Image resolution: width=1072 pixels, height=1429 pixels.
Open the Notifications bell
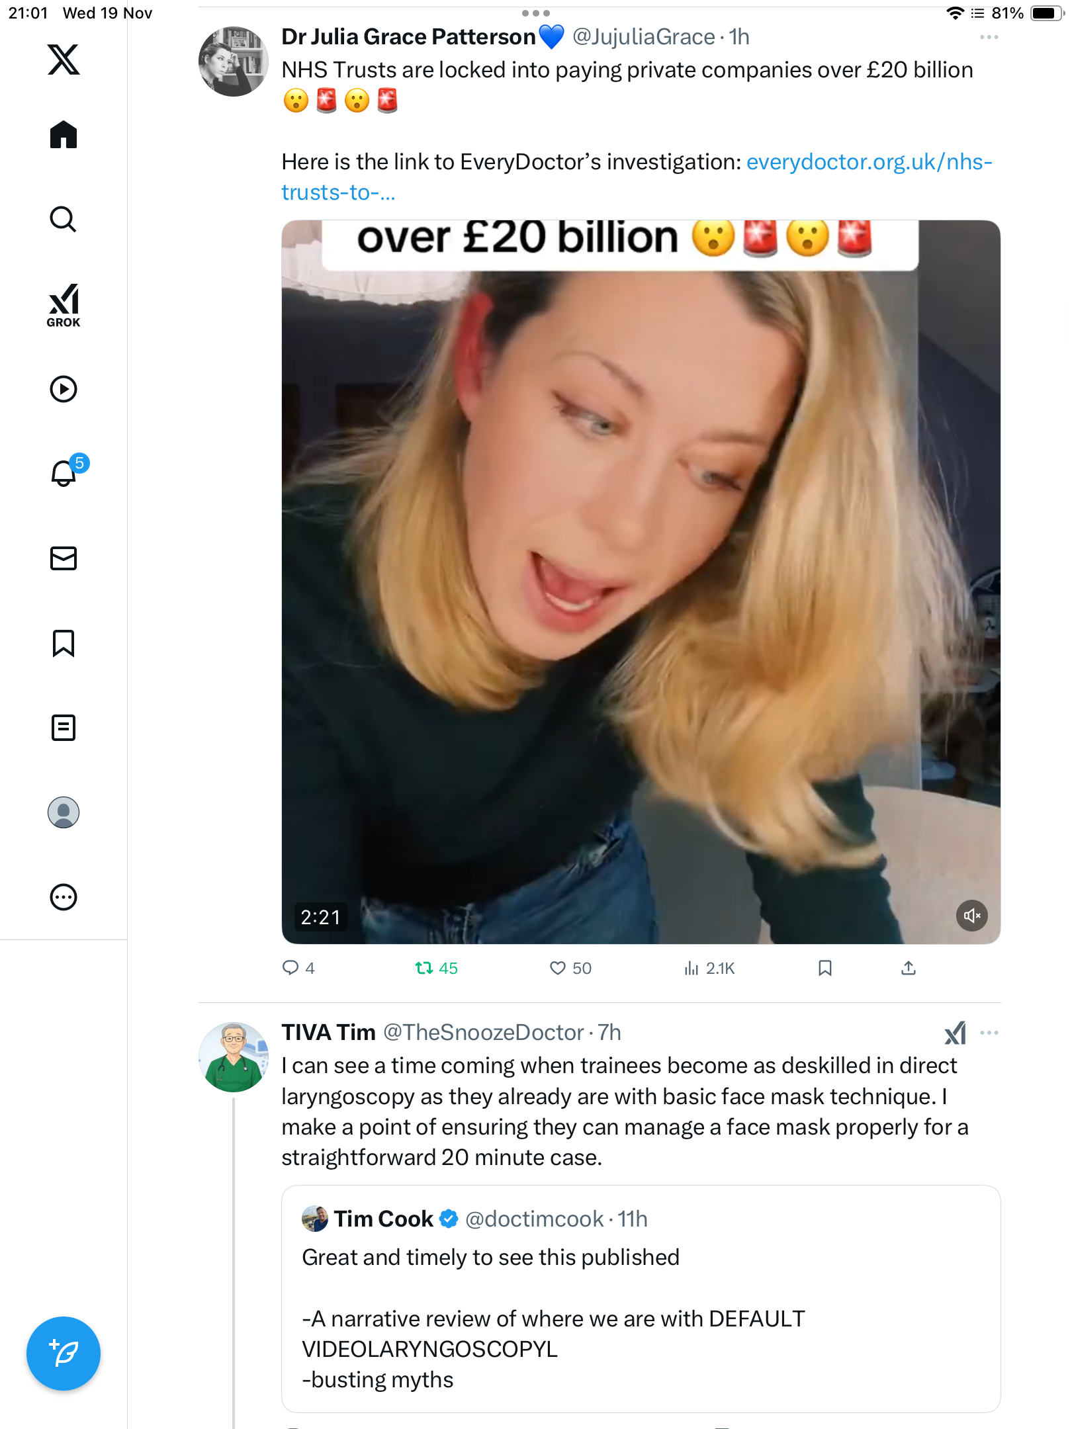point(64,474)
